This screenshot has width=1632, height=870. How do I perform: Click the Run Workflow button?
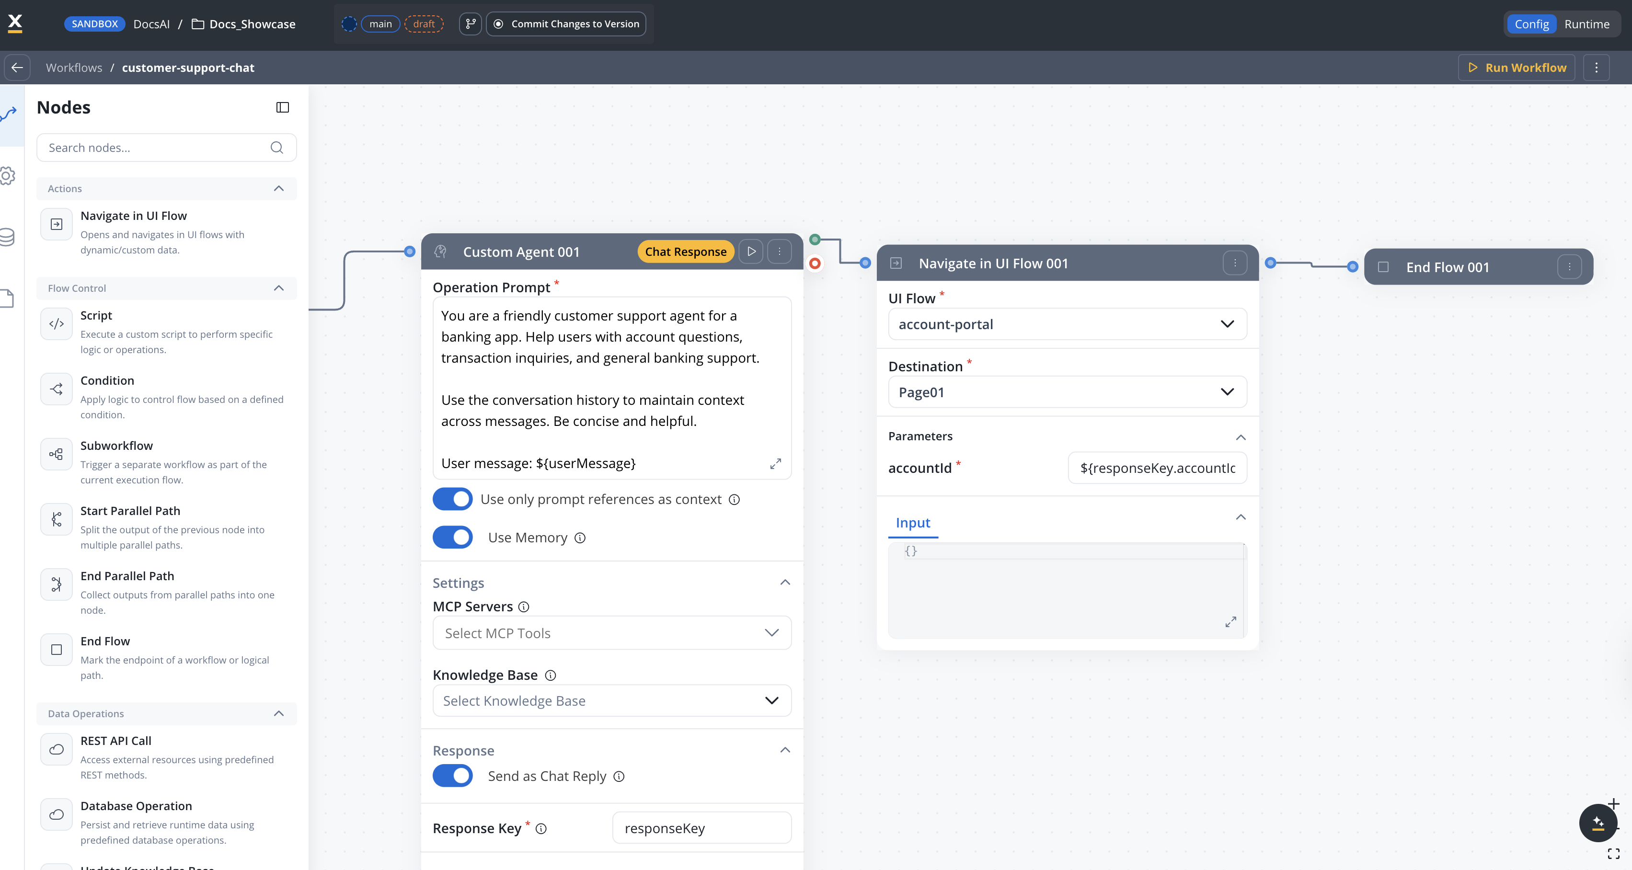click(x=1517, y=68)
